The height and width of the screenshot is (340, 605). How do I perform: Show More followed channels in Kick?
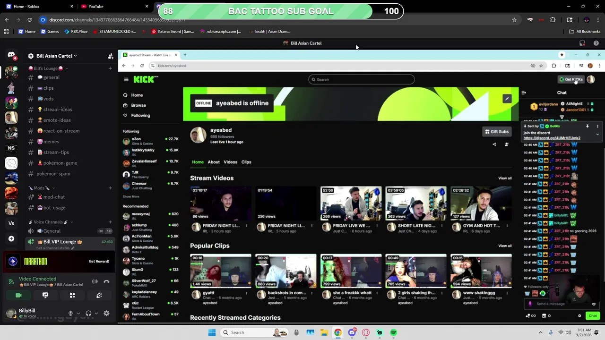[131, 196]
